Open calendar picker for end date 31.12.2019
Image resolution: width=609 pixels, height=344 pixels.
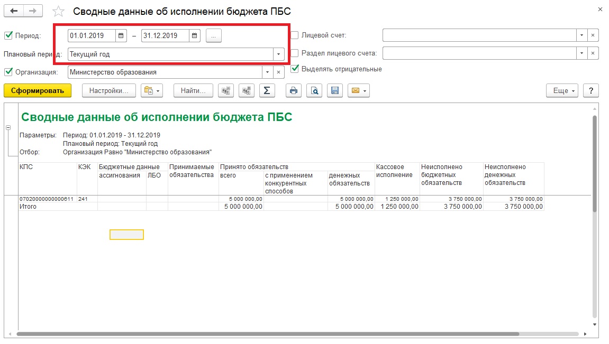[195, 36]
